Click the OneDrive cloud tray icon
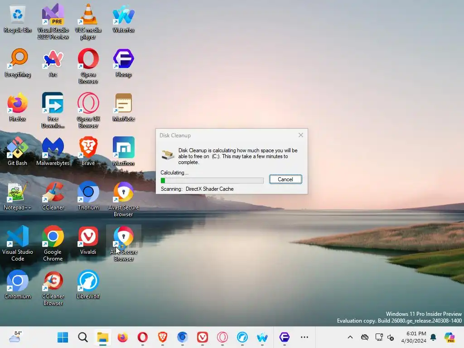 (x=365, y=337)
